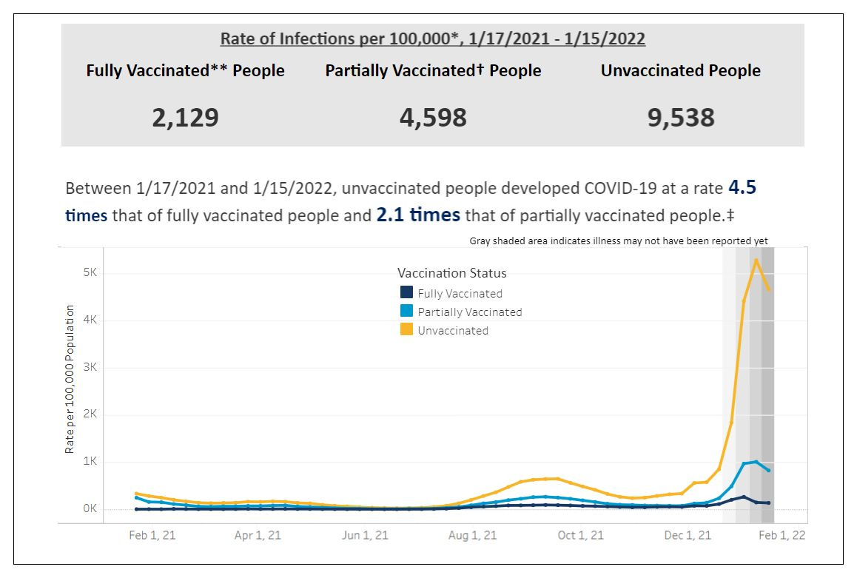The image size is (857, 578).
Task: Click the 'Aug 1, 21' x-axis label
Action: [473, 535]
